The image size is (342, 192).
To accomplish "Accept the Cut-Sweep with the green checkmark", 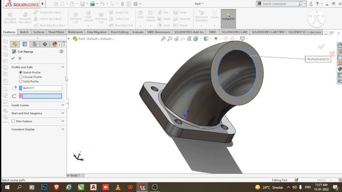I will pos(13,58).
